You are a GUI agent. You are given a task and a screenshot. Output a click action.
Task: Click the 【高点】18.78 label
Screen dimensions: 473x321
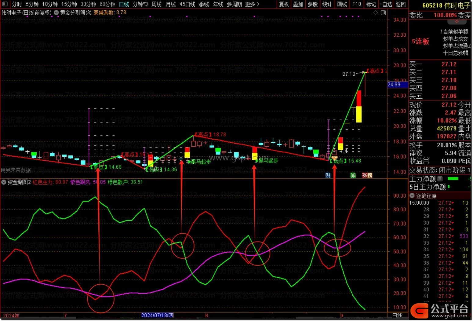[210, 134]
